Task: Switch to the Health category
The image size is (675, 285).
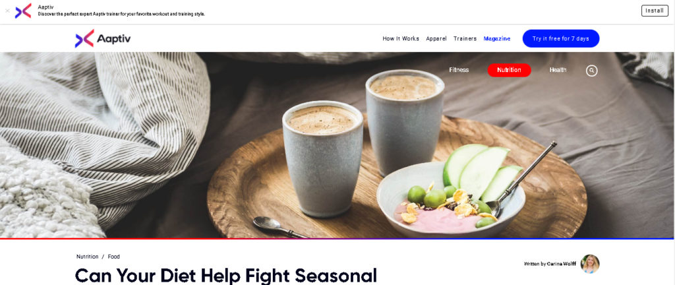Action: click(558, 70)
